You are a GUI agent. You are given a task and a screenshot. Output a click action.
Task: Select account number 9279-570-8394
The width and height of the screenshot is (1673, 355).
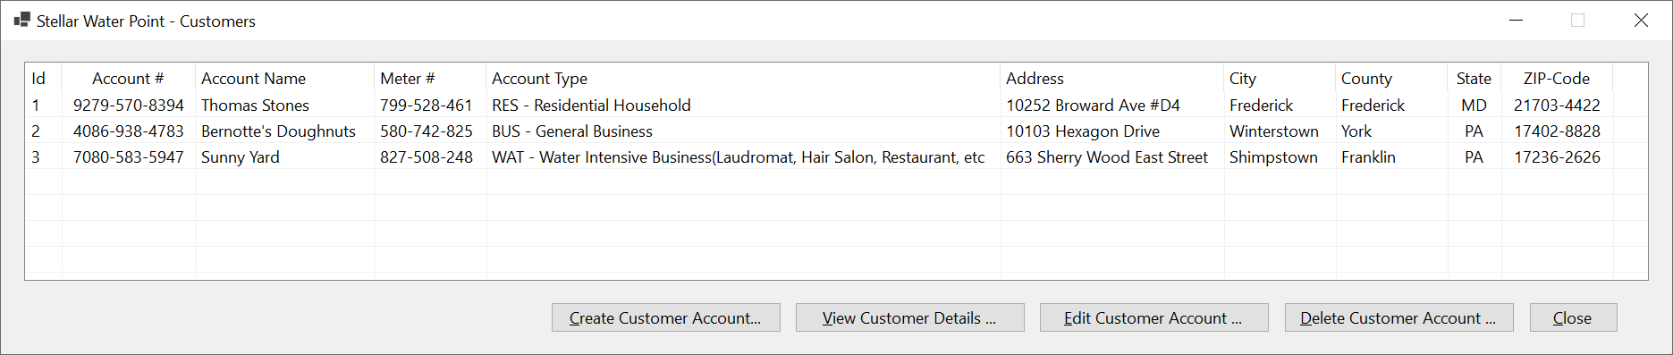tap(129, 106)
